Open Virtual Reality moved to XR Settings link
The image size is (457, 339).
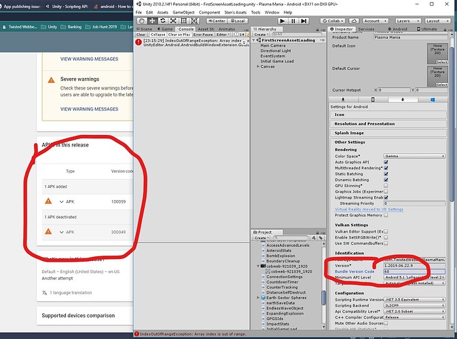coord(369,210)
